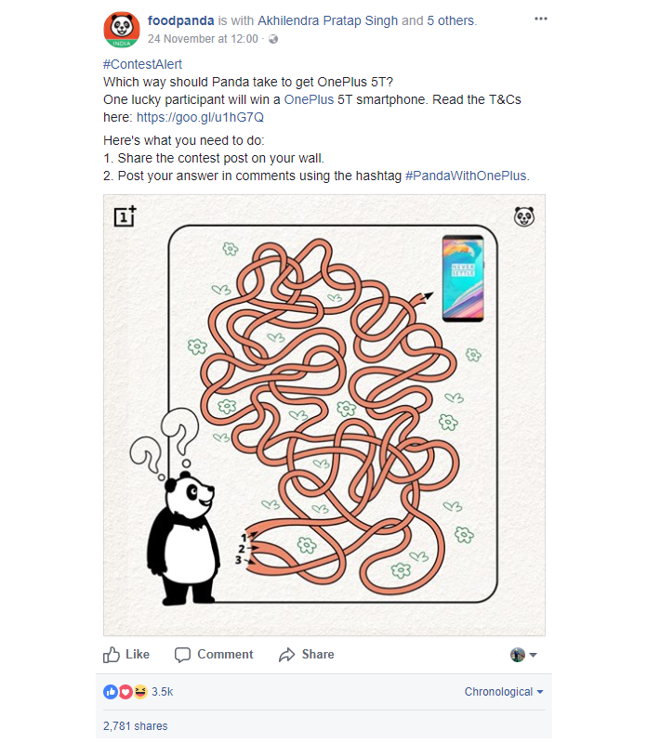Click the Comment speech bubble icon
This screenshot has height=743, width=647.
[182, 655]
